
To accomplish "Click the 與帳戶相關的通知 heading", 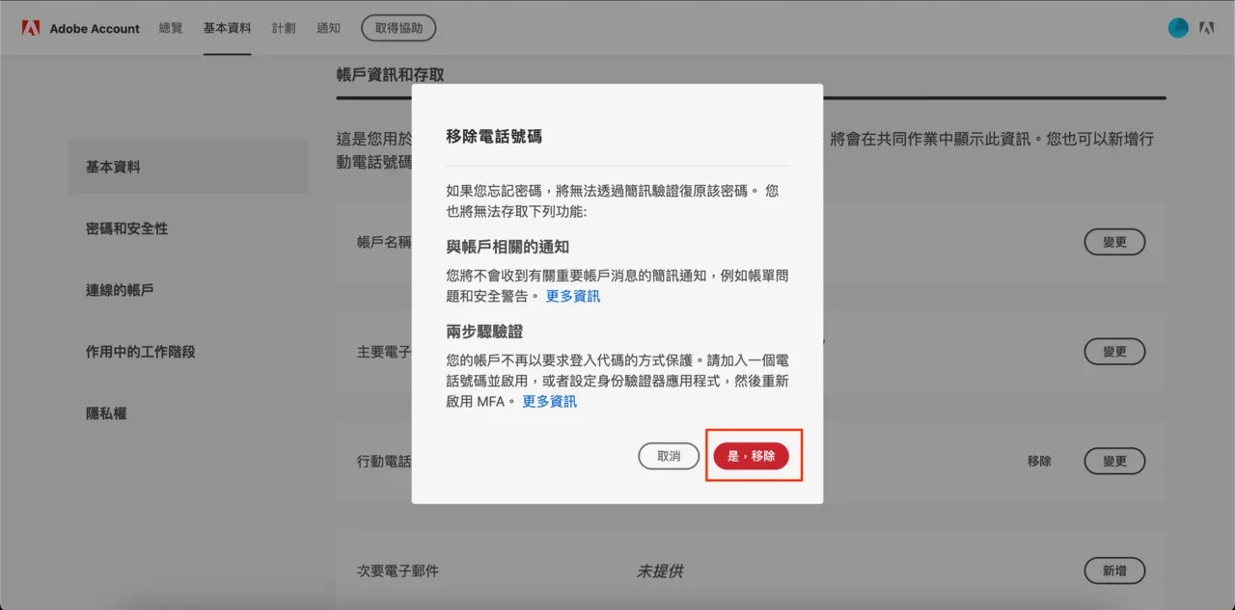I will pyautogui.click(x=508, y=247).
